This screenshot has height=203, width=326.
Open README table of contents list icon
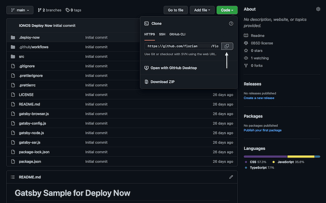tap(13, 177)
